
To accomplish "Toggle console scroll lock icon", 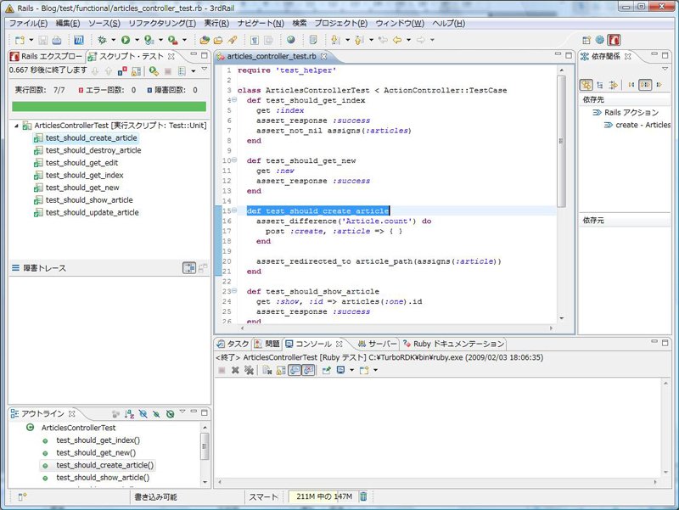I will [x=281, y=370].
